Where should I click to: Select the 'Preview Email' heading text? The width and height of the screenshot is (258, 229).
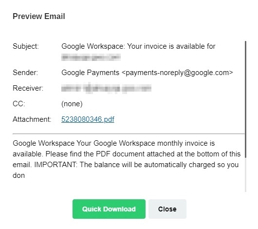(39, 16)
